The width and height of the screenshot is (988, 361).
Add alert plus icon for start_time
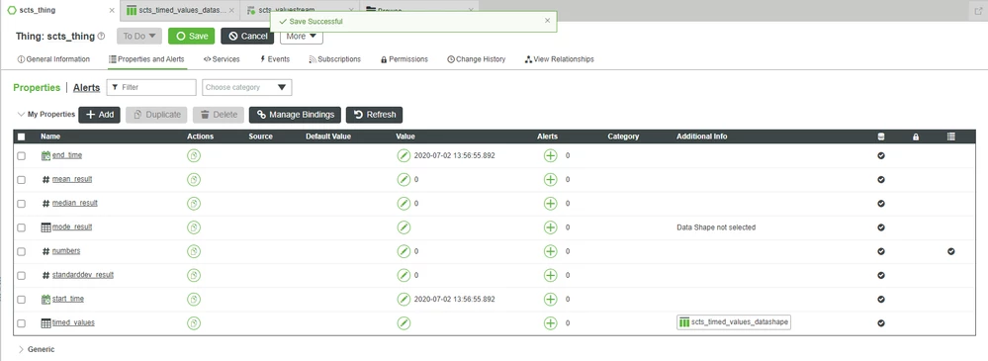click(x=550, y=300)
